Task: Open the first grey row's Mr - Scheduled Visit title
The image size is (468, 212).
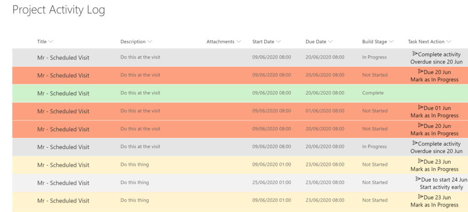Action: (x=63, y=58)
